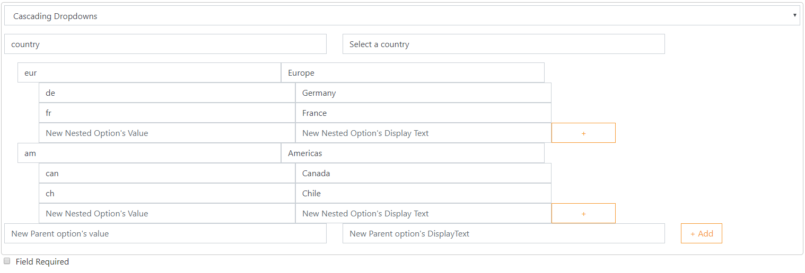Screen dimensions: 805x273
Task: Click the + Add parent option button
Action: [x=701, y=233]
